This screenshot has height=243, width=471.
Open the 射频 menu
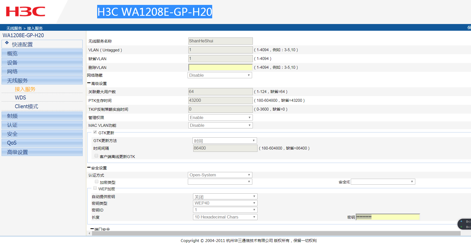(x=42, y=116)
